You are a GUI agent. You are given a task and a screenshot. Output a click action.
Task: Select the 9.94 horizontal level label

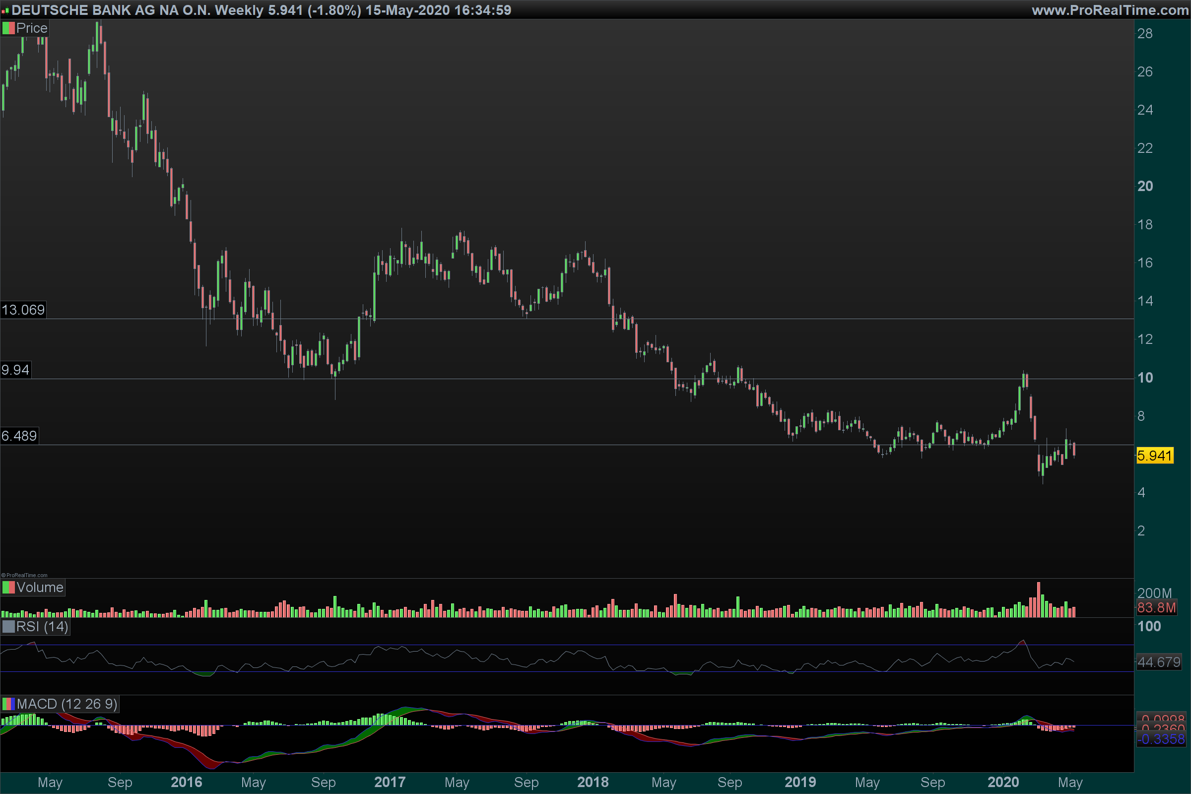point(16,370)
